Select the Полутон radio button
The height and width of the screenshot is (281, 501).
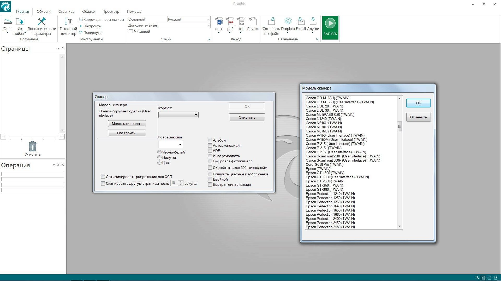(159, 157)
